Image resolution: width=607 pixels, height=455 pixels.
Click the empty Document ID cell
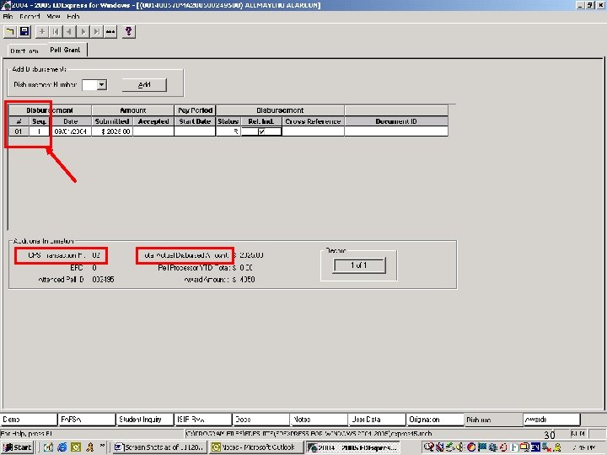coord(396,131)
